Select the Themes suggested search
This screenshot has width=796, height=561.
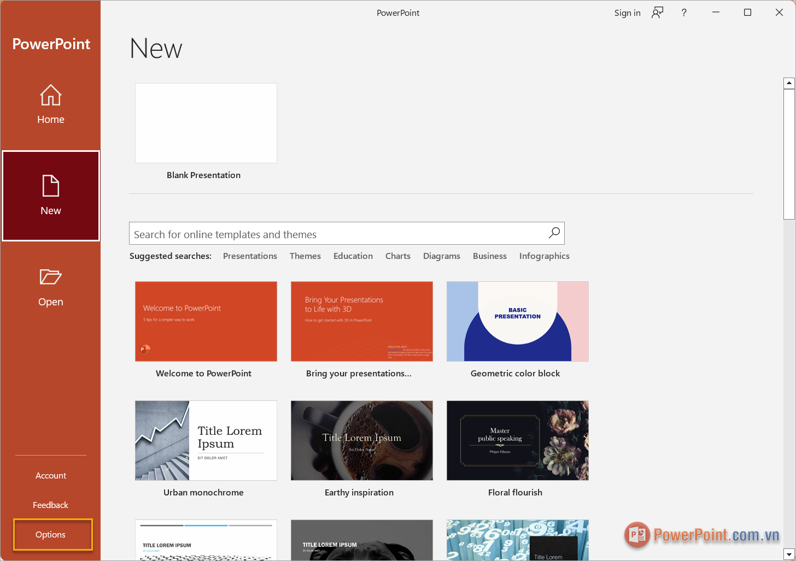[x=305, y=256]
